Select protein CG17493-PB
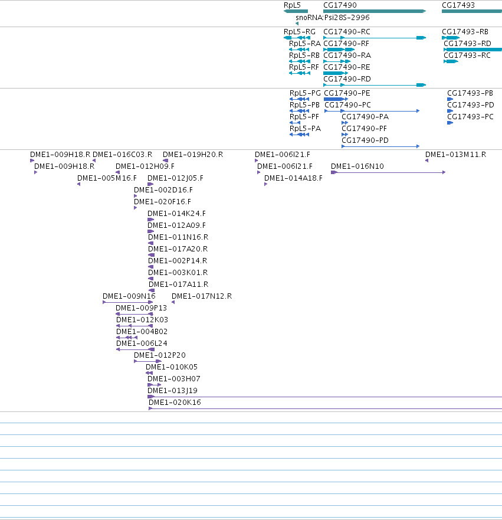 point(450,99)
